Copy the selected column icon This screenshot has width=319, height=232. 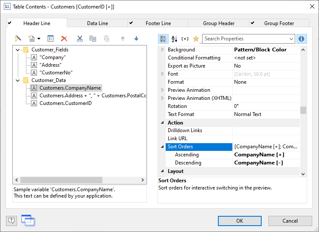pos(93,39)
